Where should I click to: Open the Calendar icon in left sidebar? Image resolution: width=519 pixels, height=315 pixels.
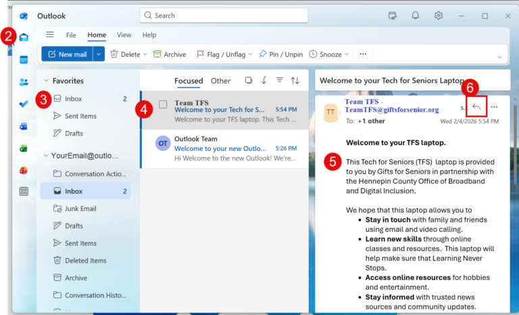(x=24, y=60)
